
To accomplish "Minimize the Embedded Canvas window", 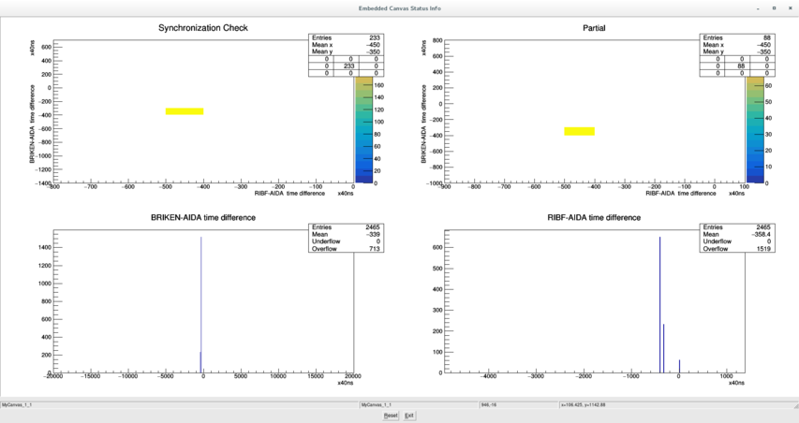I will tap(758, 8).
